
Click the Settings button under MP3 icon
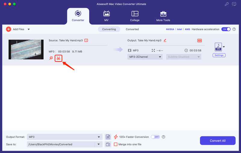tap(219, 55)
